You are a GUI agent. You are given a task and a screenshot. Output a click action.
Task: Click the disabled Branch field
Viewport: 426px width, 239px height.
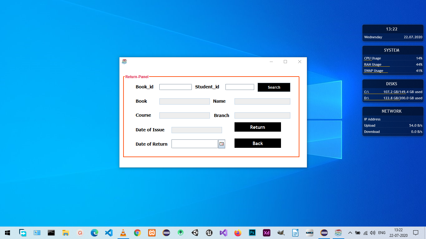click(262, 115)
